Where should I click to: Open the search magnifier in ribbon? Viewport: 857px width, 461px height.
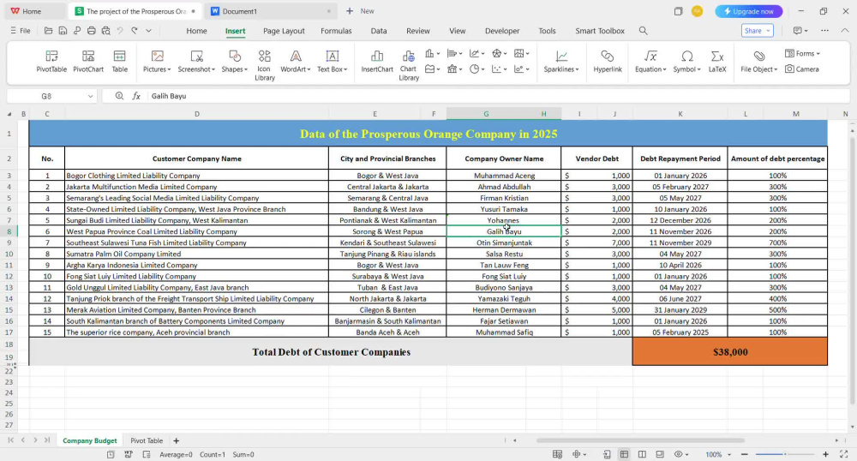tap(644, 31)
